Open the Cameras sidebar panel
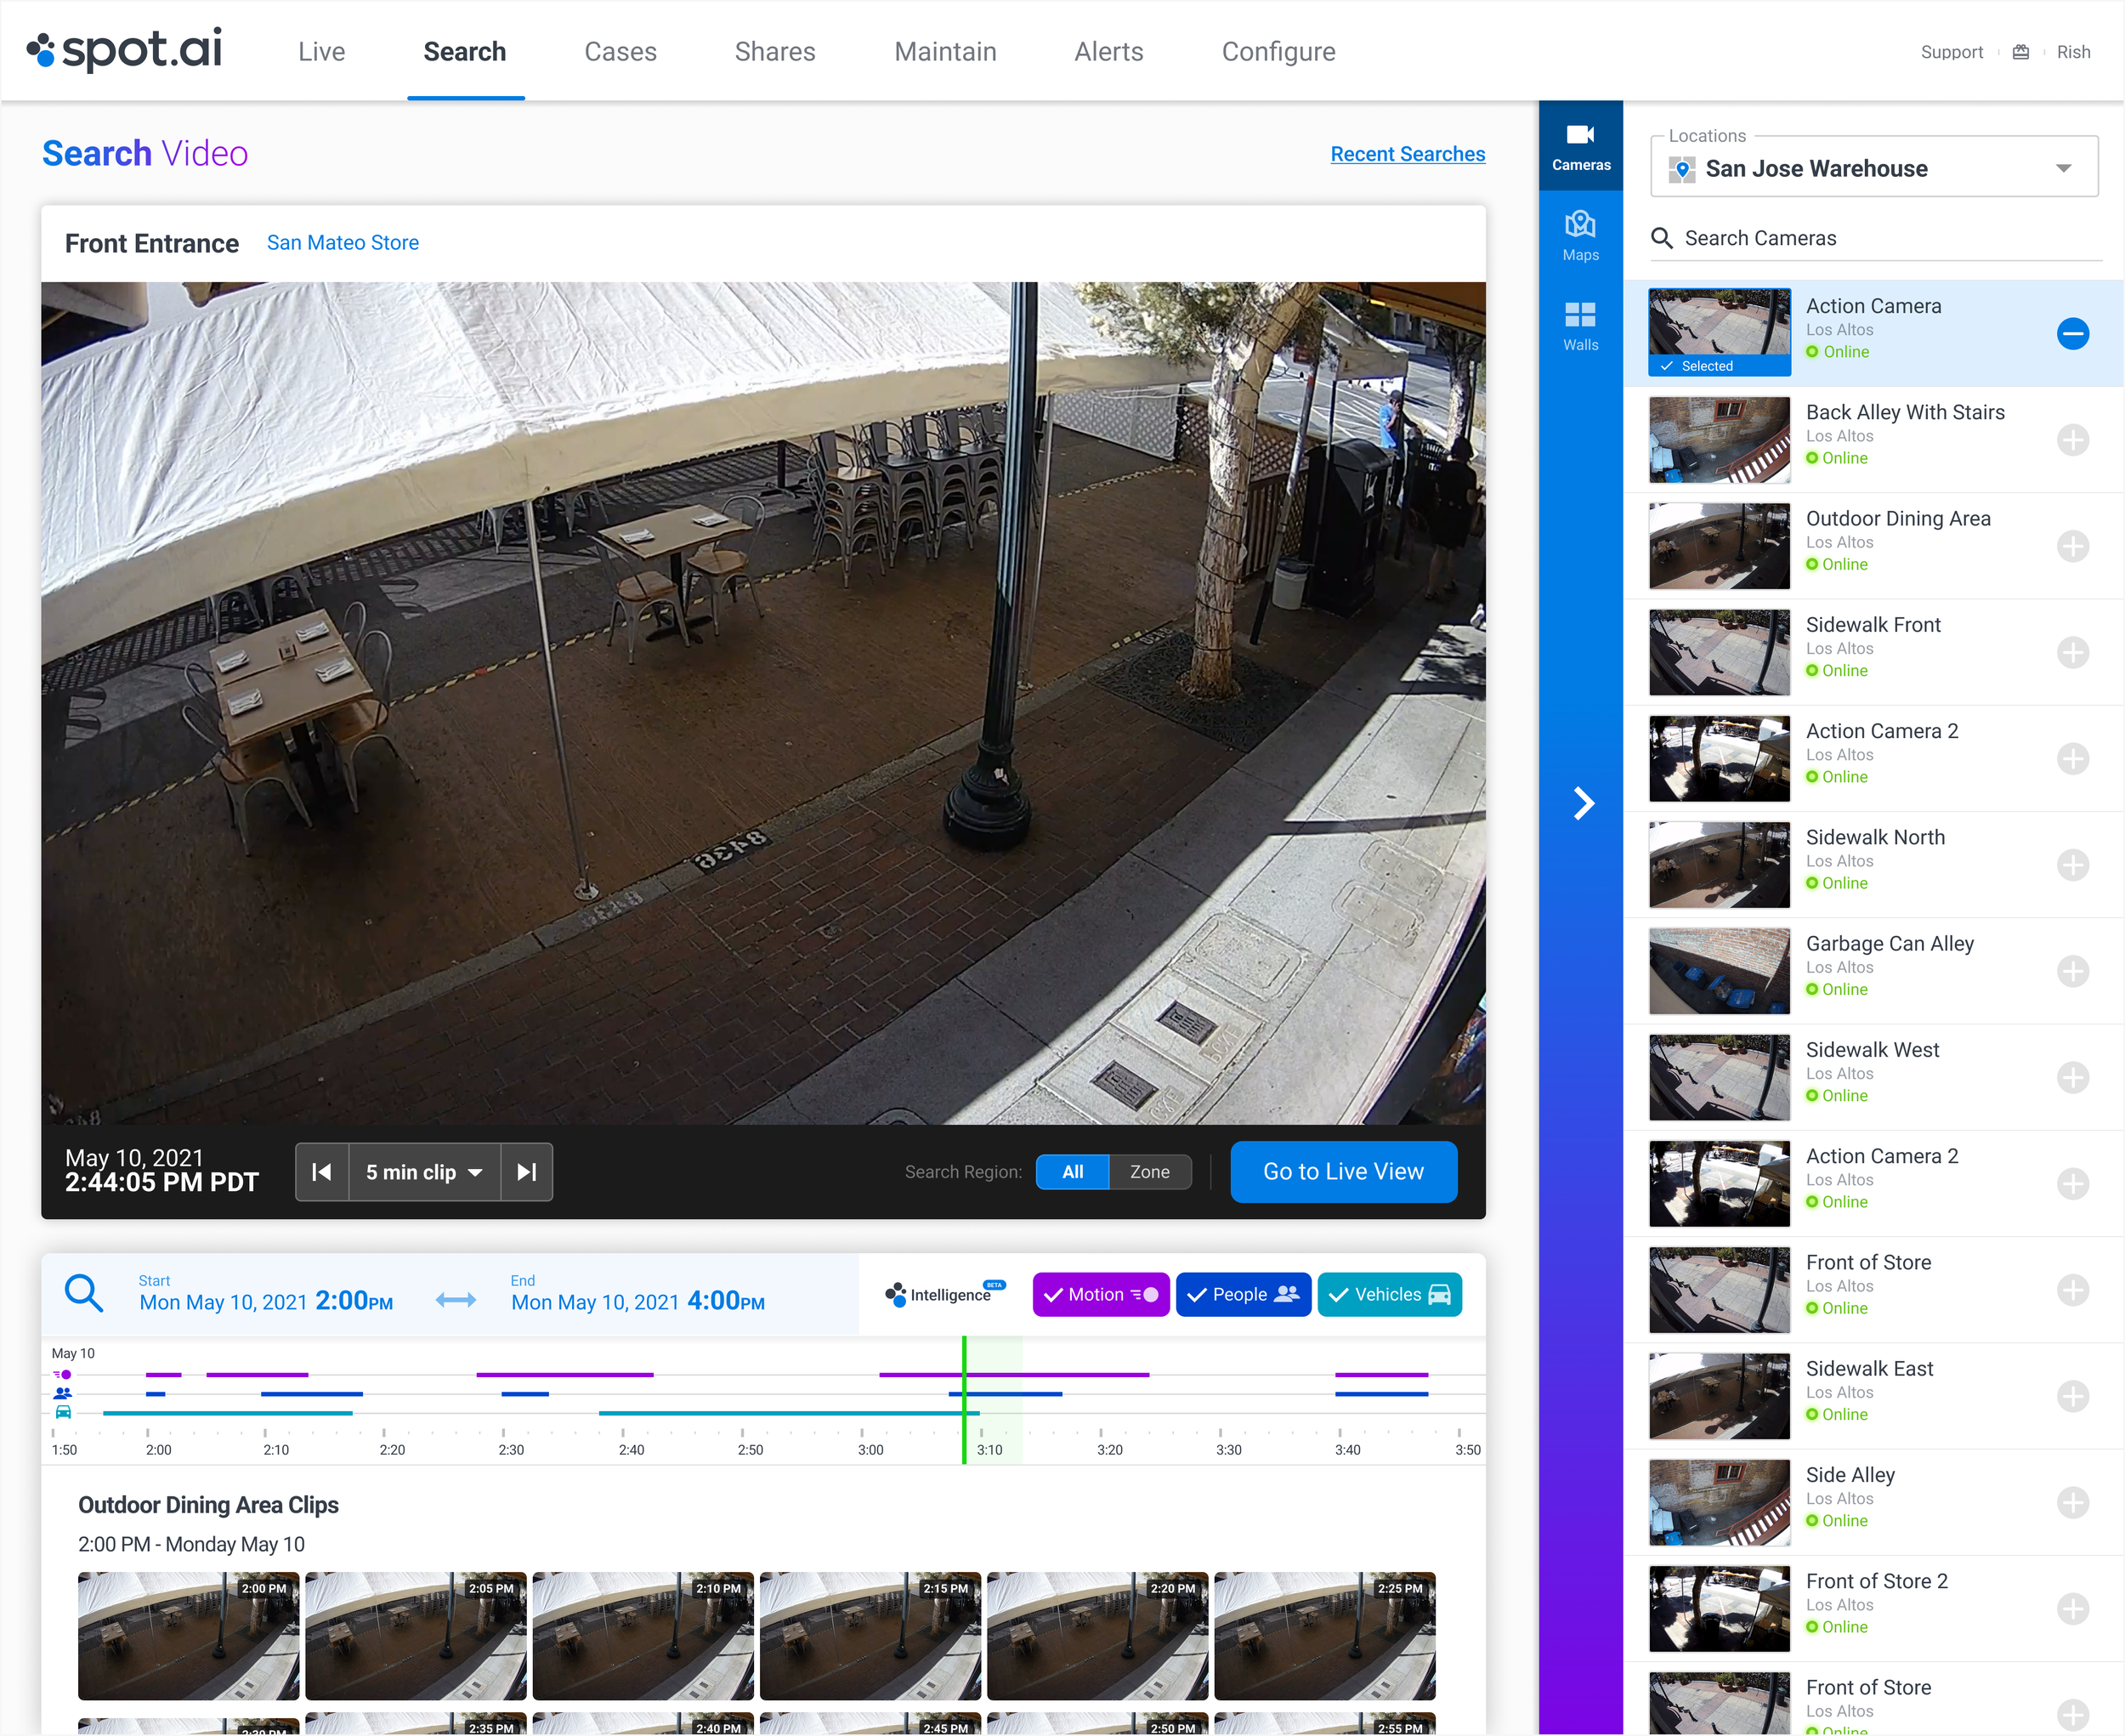This screenshot has width=2125, height=1736. pyautogui.click(x=1580, y=146)
